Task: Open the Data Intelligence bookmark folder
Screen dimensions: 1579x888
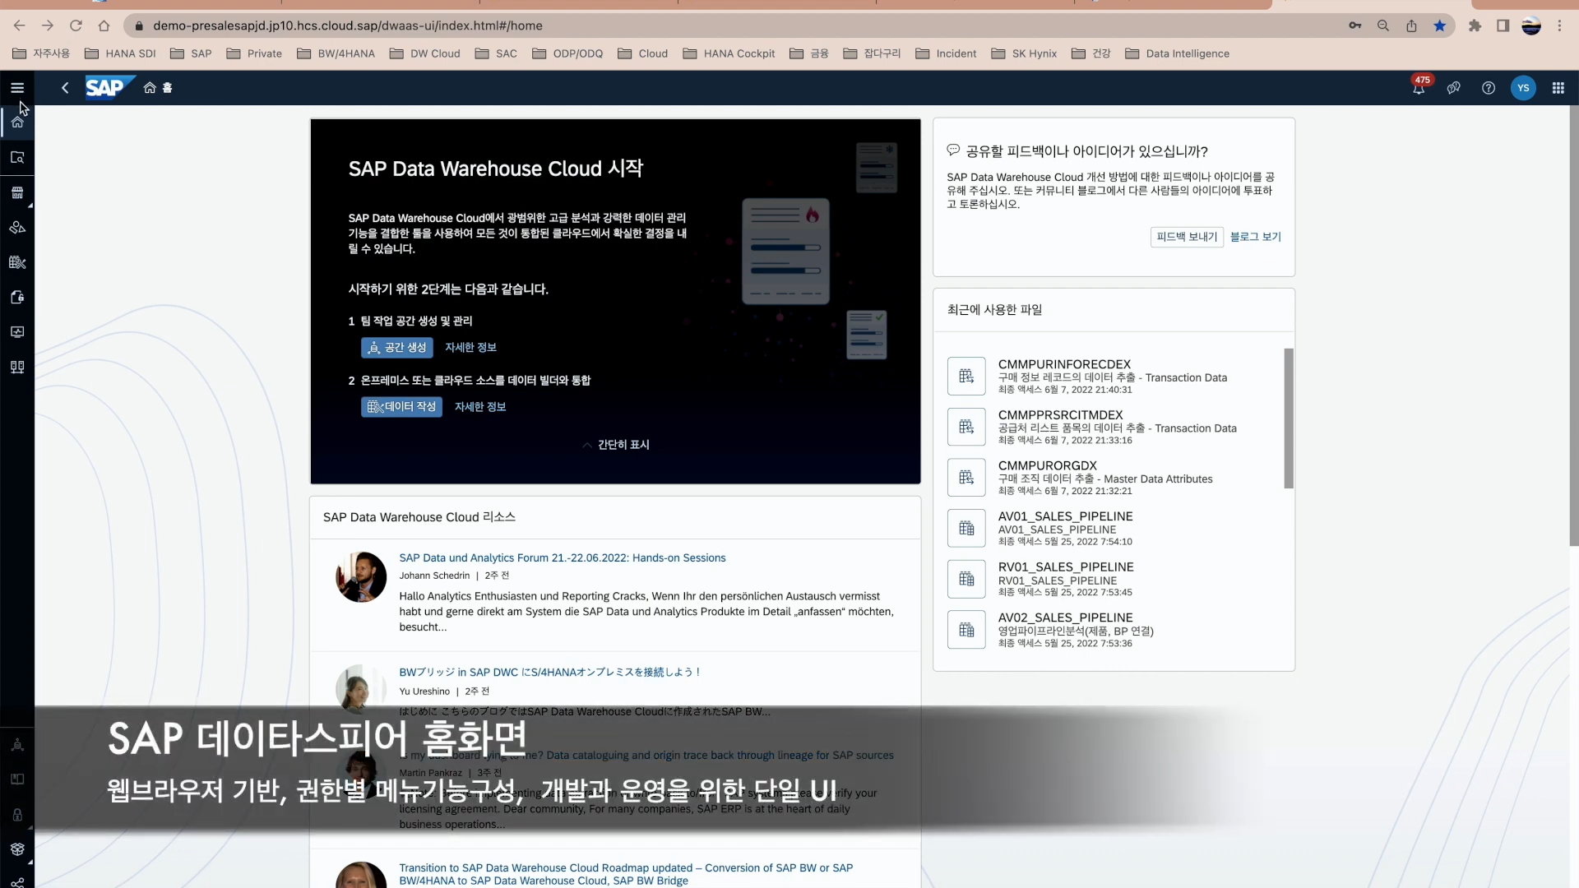Action: pyautogui.click(x=1177, y=53)
